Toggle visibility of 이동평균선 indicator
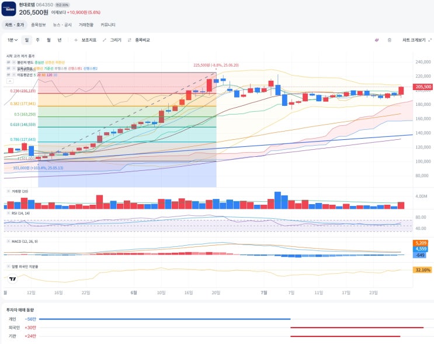Viewport: 434px width, 344px height. [9, 75]
